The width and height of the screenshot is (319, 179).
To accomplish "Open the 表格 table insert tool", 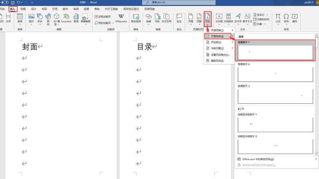I will (20, 19).
